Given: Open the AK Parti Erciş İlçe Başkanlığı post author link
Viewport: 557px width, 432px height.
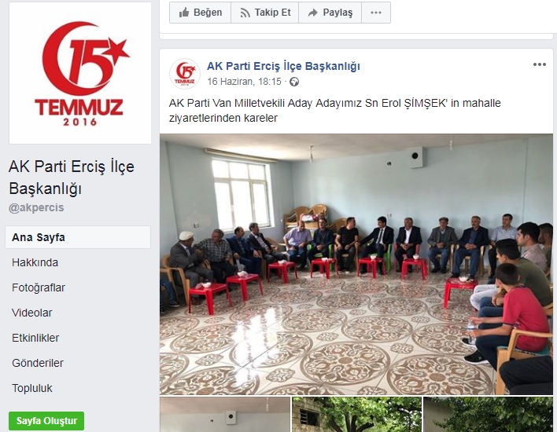Looking at the screenshot, I should tap(283, 66).
